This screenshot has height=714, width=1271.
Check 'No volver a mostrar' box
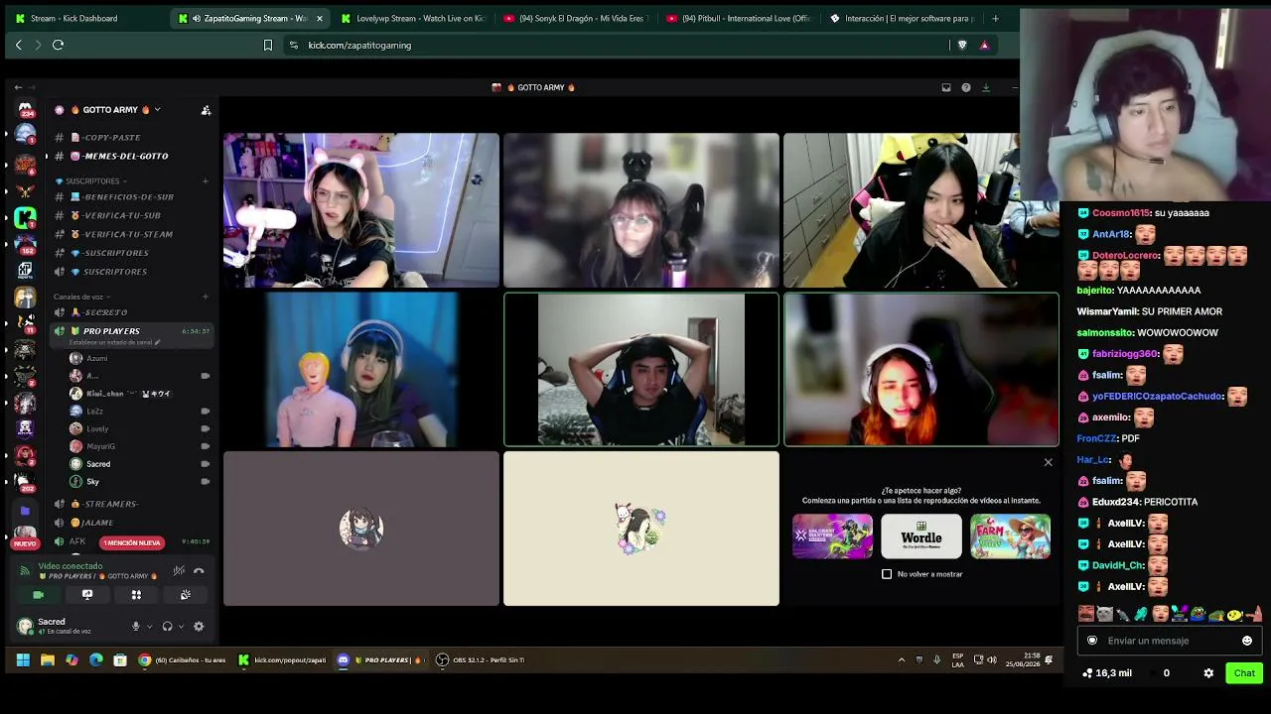point(887,574)
